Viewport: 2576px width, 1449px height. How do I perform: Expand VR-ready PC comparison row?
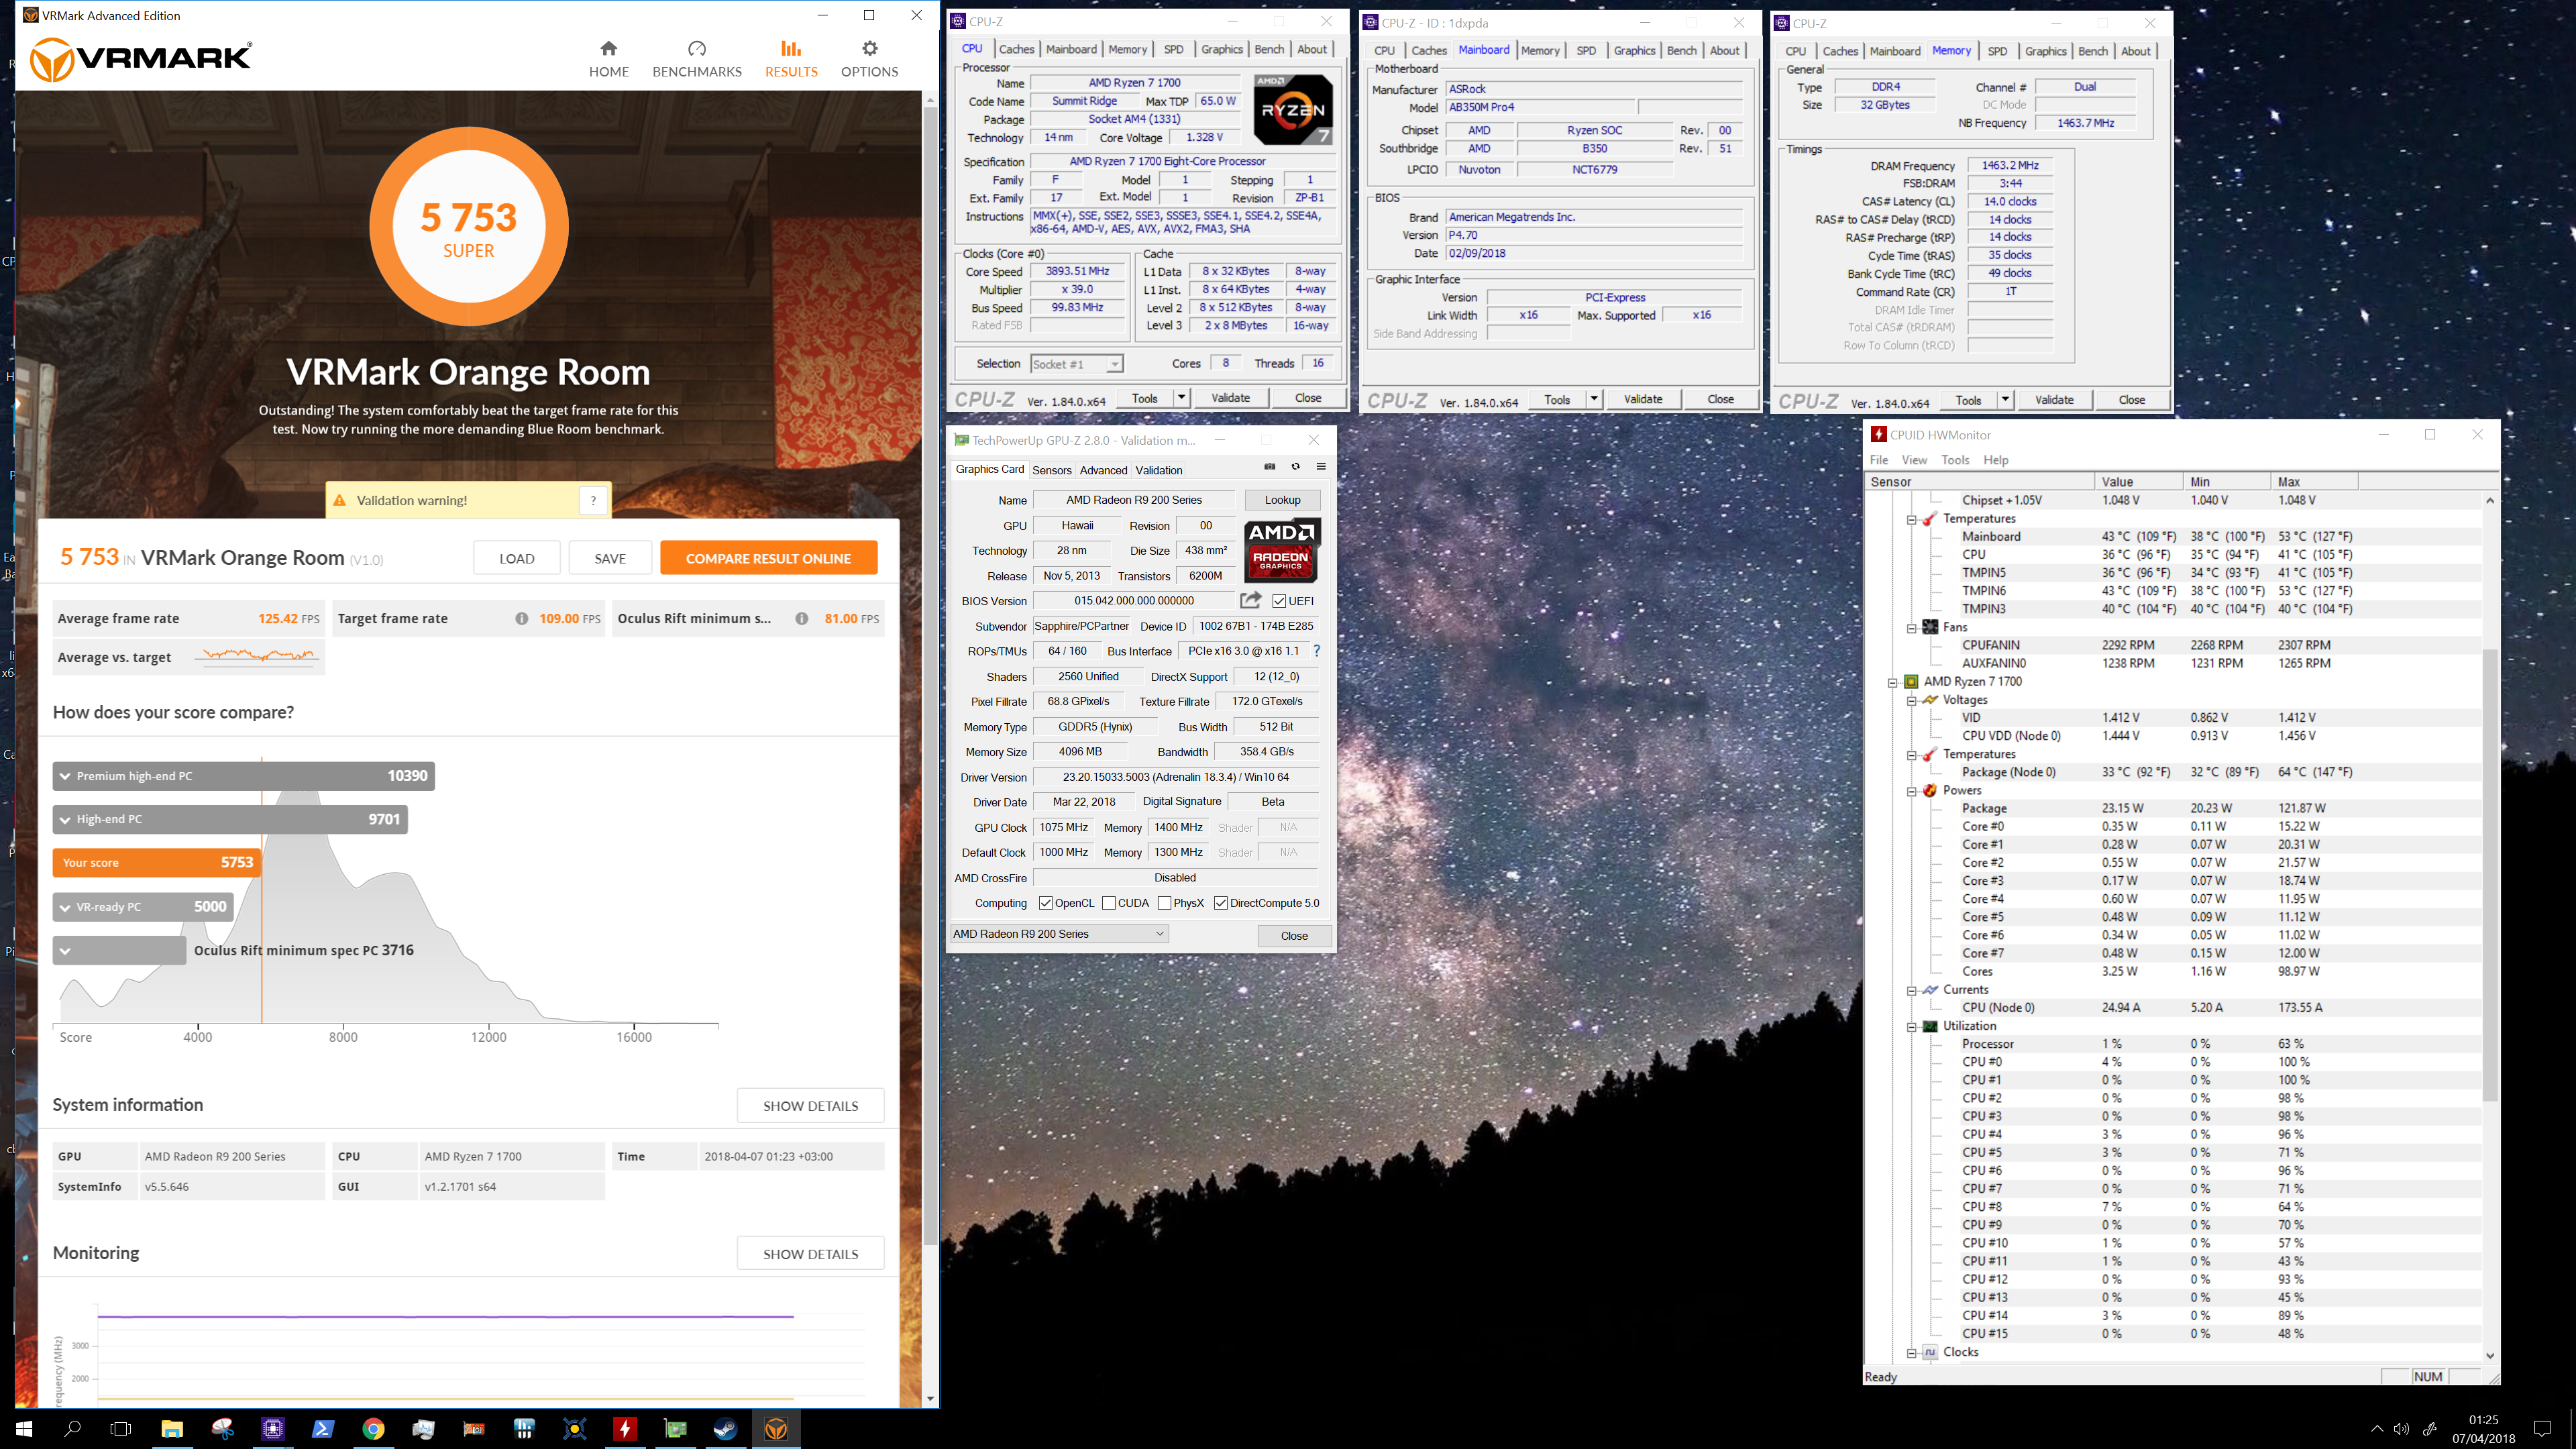point(143,906)
